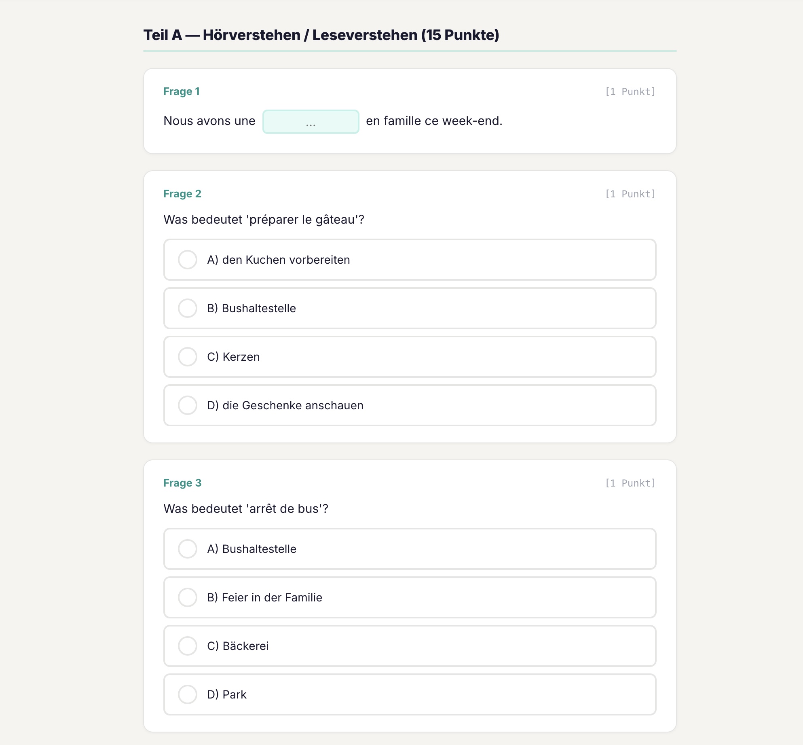Screen dimensions: 803x745
Task: Click the text 'Nous avons une'
Action: coord(209,121)
